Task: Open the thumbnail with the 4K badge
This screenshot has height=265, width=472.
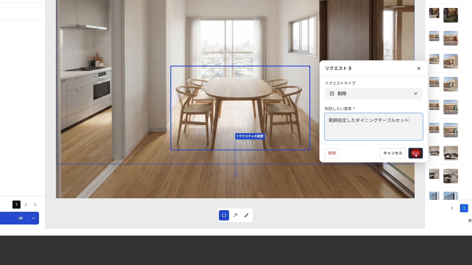Action: point(450,153)
